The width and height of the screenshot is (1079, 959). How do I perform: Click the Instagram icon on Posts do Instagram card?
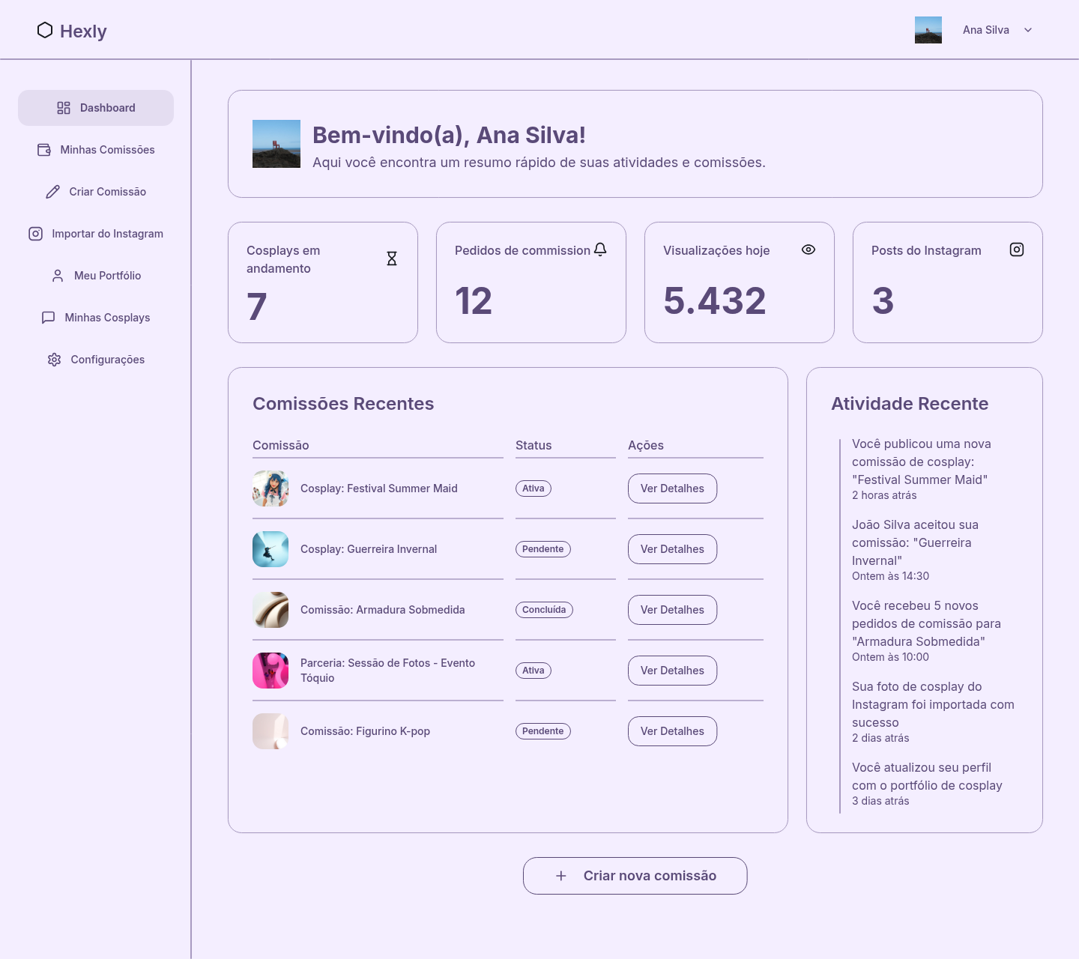[x=1016, y=249]
